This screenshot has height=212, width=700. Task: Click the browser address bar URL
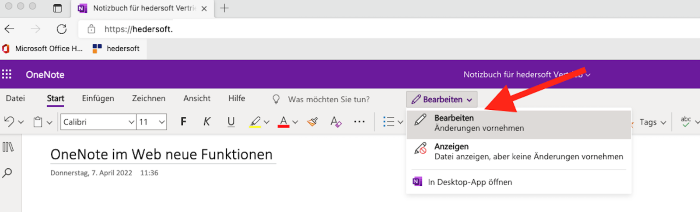139,29
